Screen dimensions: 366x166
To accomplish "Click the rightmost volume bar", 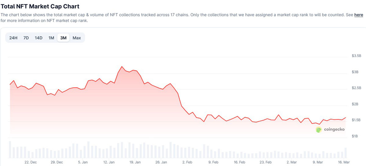I will pyautogui.click(x=346, y=153).
